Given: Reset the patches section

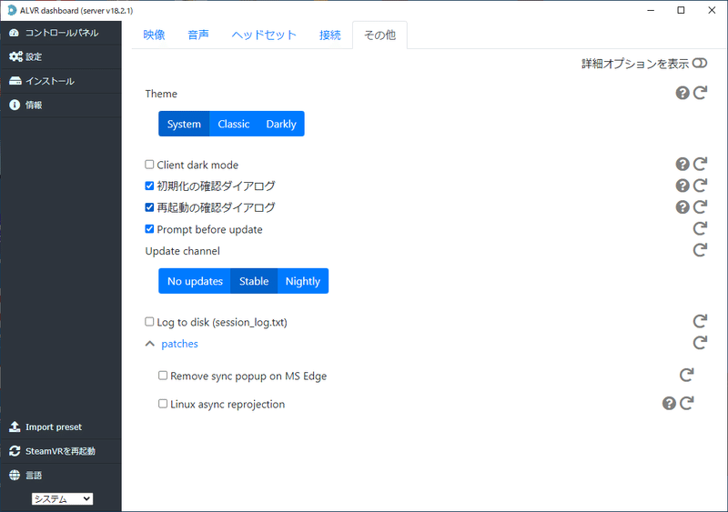Looking at the screenshot, I should (700, 343).
